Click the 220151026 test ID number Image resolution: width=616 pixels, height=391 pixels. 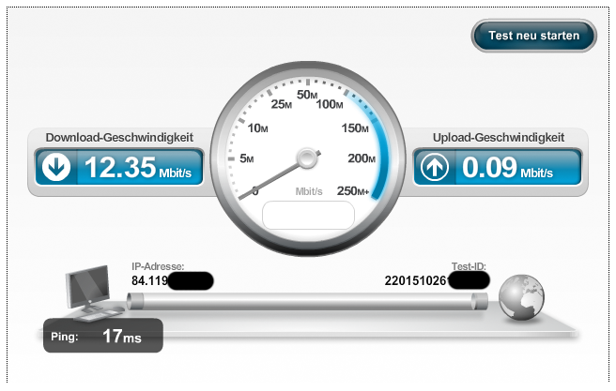pyautogui.click(x=416, y=280)
